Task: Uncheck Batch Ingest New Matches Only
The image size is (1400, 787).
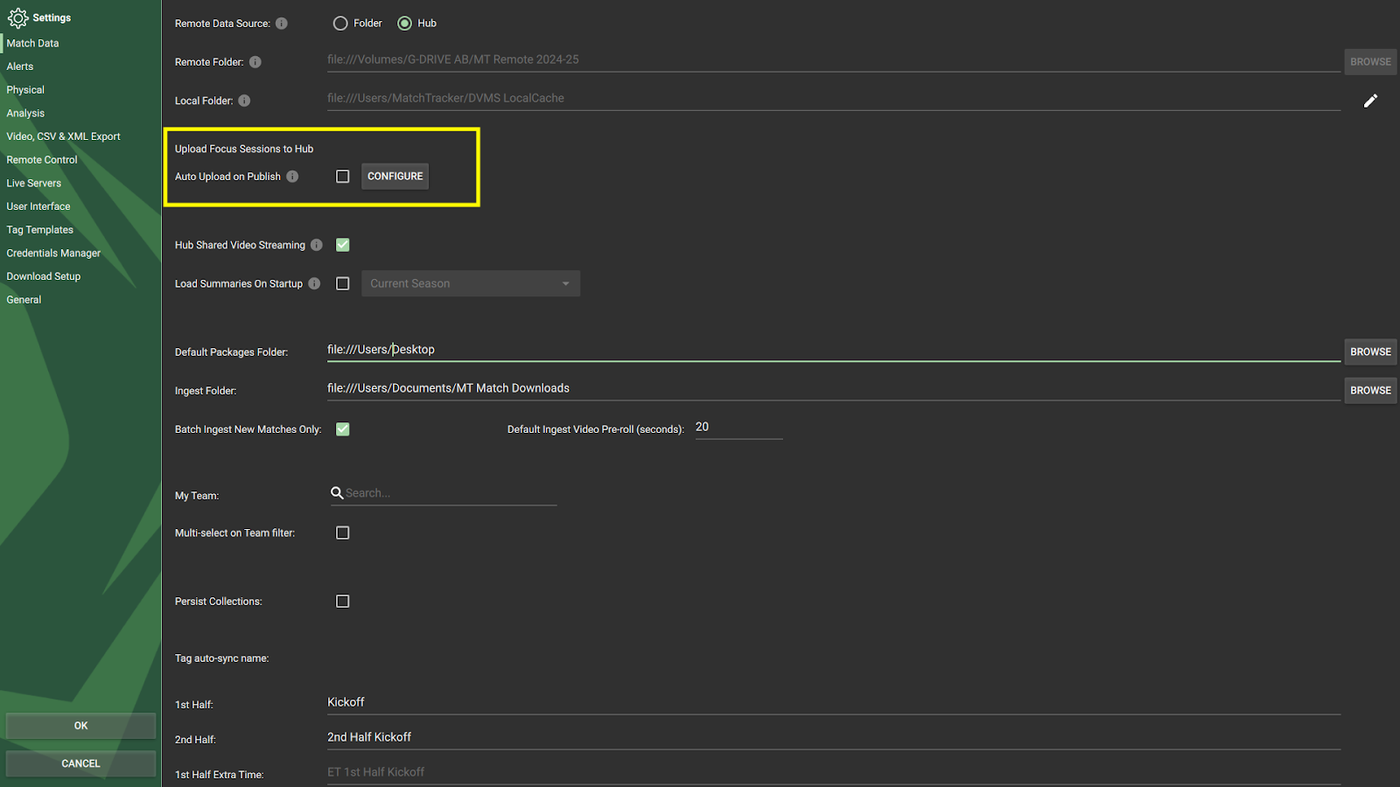Action: click(x=342, y=428)
